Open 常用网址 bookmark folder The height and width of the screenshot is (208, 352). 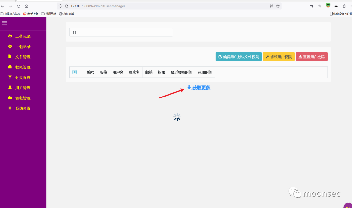pos(49,14)
